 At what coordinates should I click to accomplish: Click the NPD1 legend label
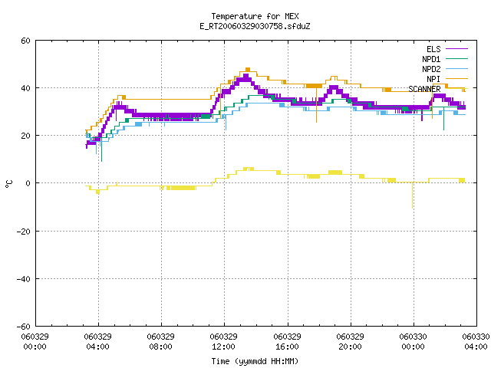pos(431,59)
